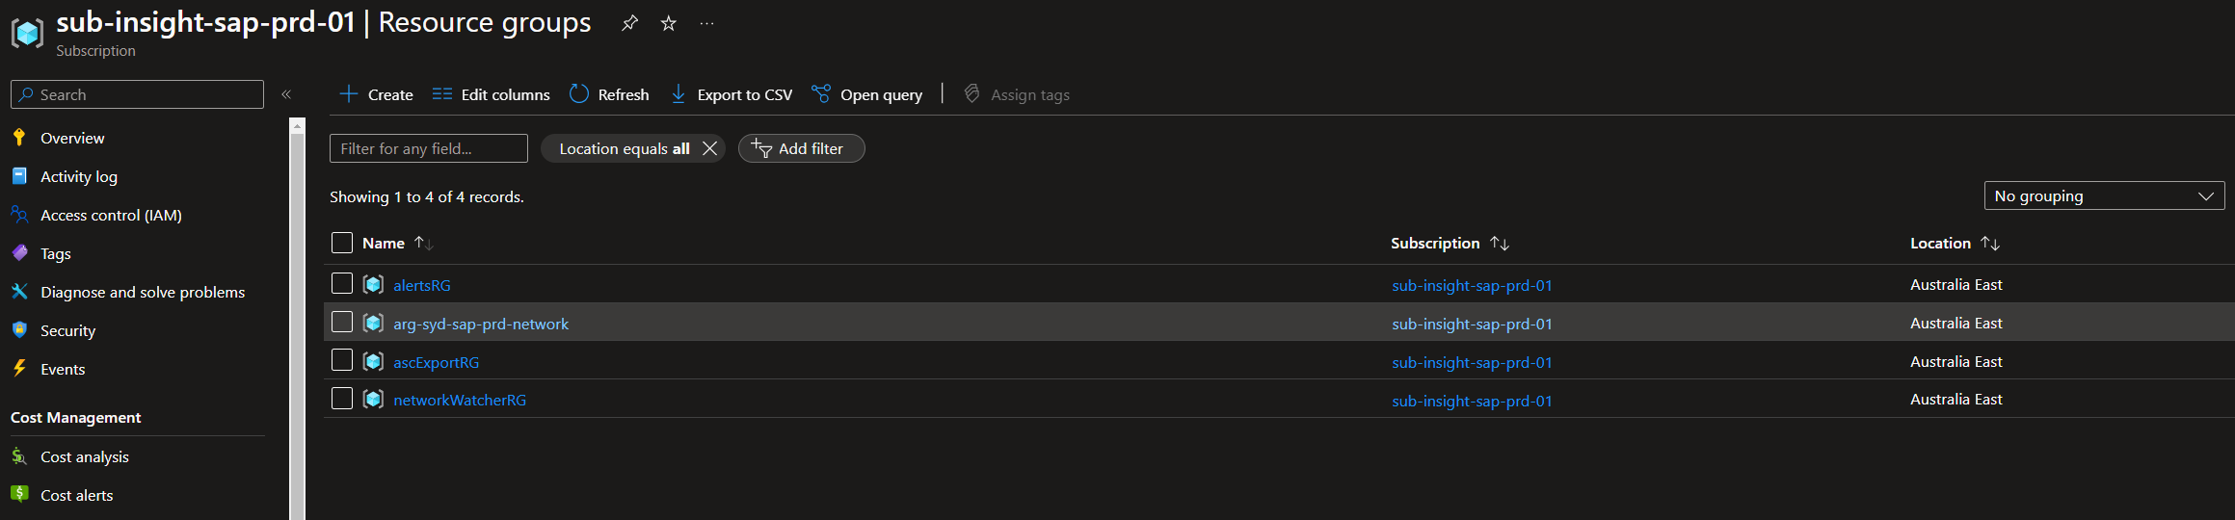Open subscription link in networkWatcherRG row
This screenshot has width=2235, height=520.
(x=1472, y=401)
